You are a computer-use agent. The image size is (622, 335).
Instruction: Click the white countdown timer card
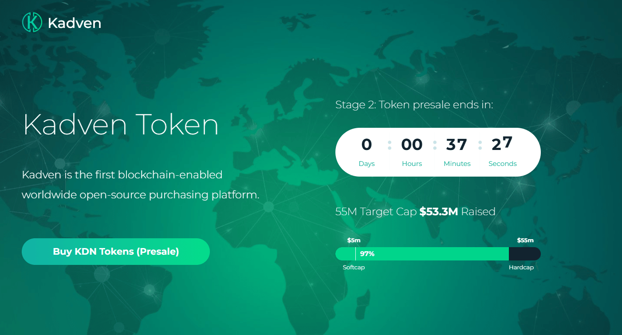click(x=438, y=152)
